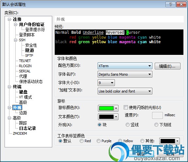The width and height of the screenshot is (188, 162).
Task: Collapse the SSH tree node
Action: tap(15, 40)
